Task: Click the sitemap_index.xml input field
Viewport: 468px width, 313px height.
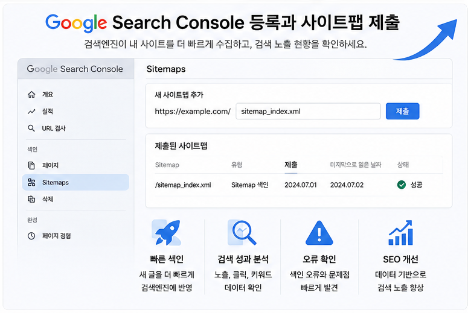Action: tap(308, 111)
